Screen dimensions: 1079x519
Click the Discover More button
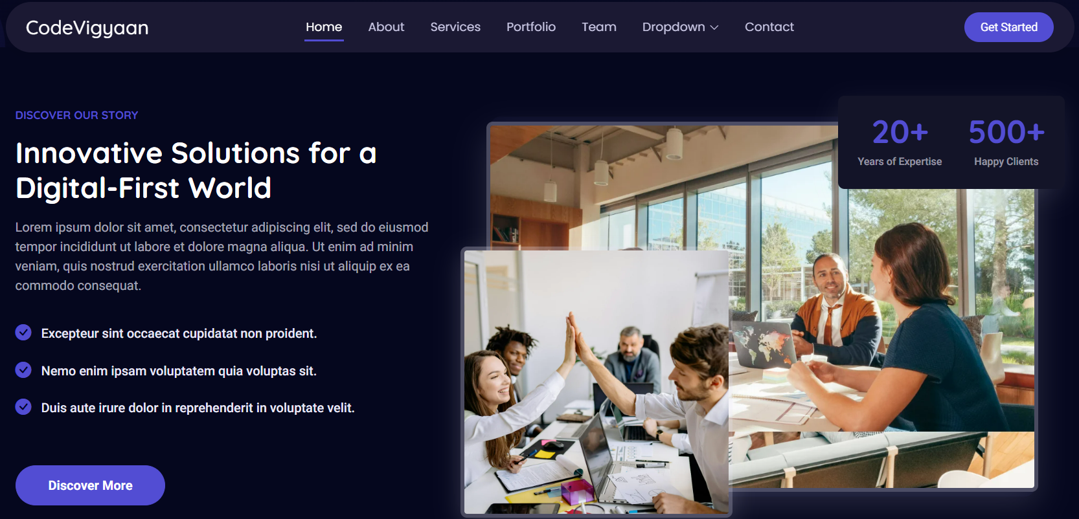[x=90, y=485]
